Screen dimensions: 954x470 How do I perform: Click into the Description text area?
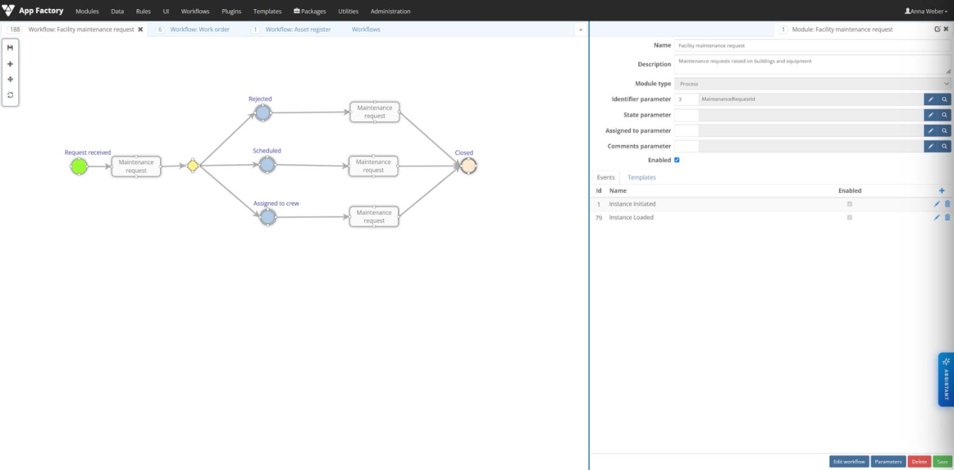point(812,65)
